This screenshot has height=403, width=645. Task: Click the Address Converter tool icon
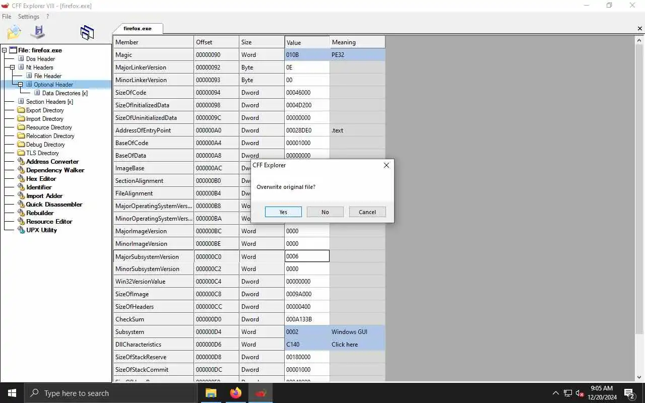(21, 161)
